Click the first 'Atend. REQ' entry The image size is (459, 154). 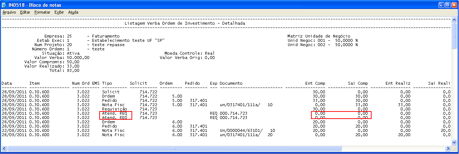click(115, 113)
